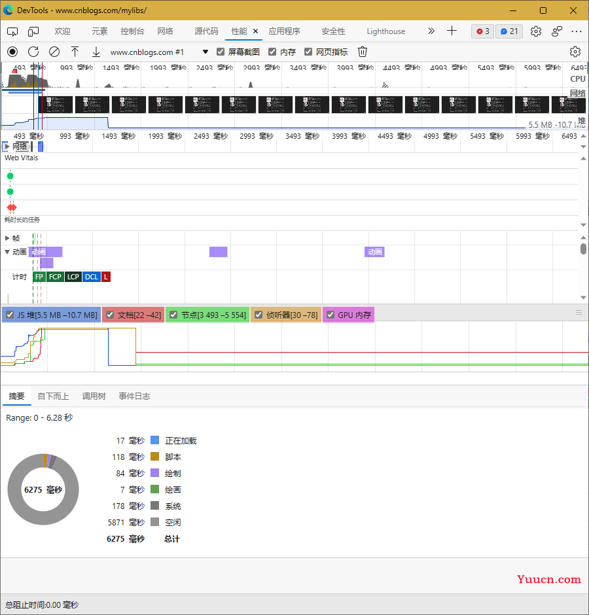Uncheck the 侦听器 counter checkbox
The image size is (589, 615).
pos(259,315)
